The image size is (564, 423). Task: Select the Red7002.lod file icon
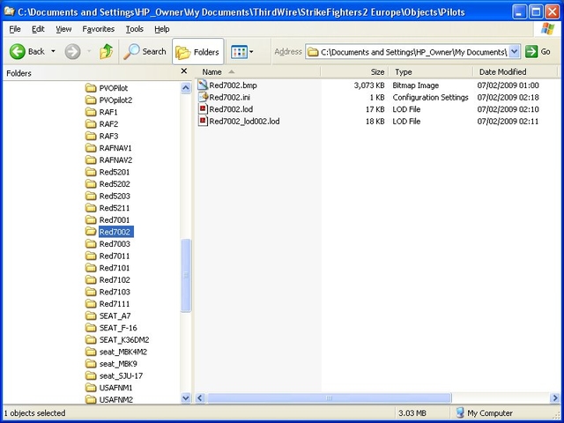[x=203, y=109]
